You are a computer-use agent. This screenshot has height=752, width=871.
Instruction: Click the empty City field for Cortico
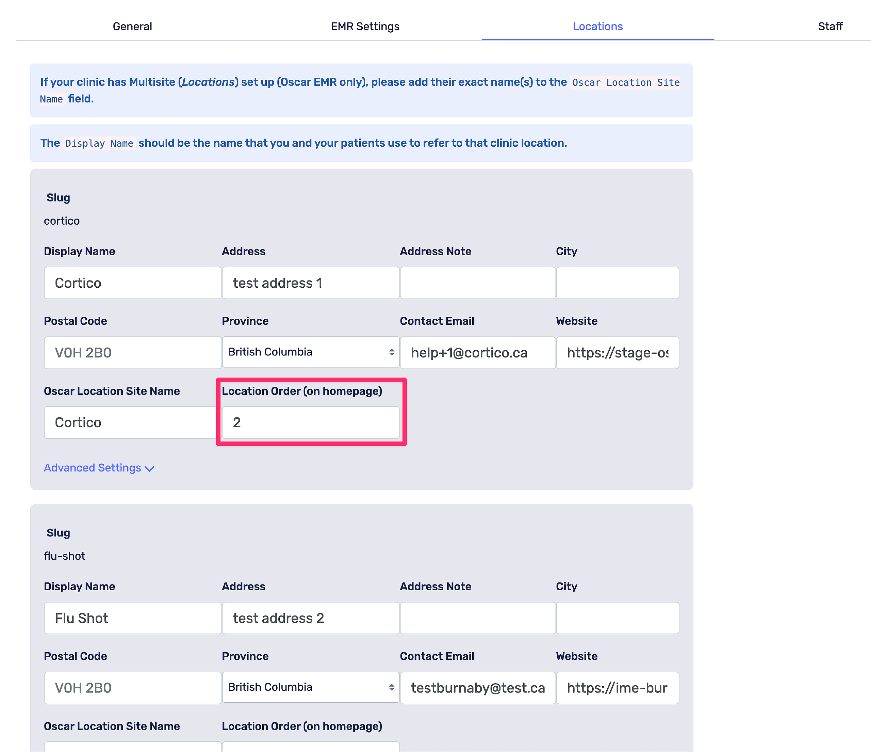pos(617,283)
